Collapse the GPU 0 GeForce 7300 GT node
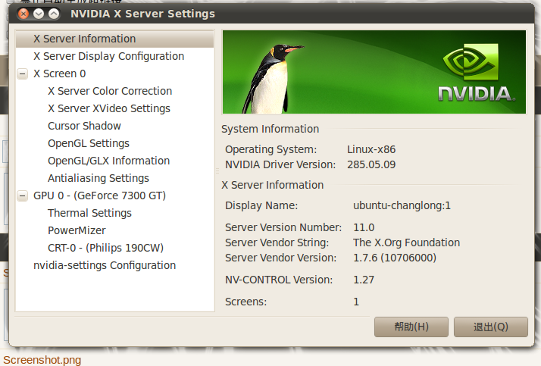The height and width of the screenshot is (366, 541). pos(23,196)
